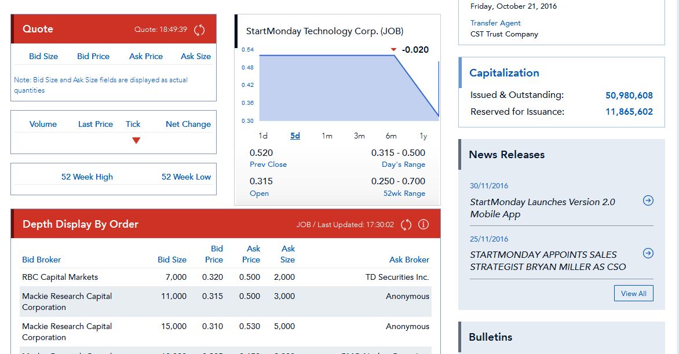Select the 5d chart range
Viewport: 679px width, 354px height.
[x=295, y=136]
